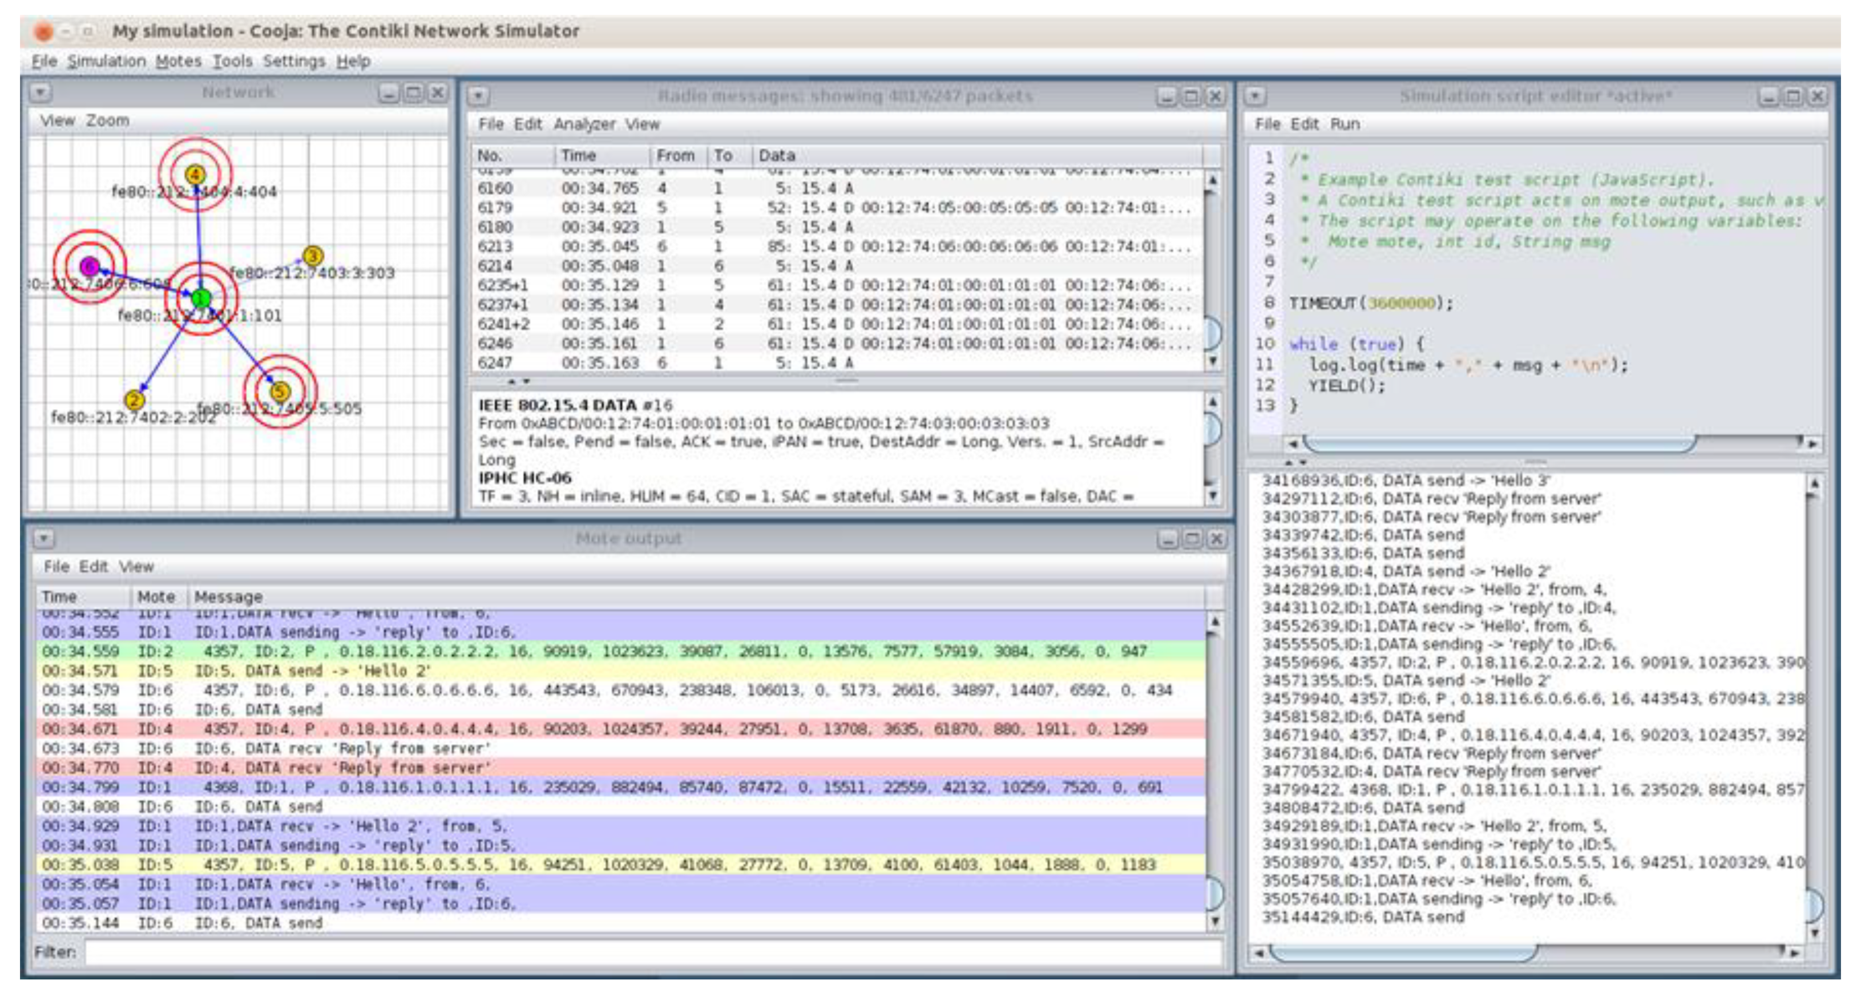Viewport: 1861px width, 1001px height.
Task: Open Analyzer menu in Radio messages
Action: pyautogui.click(x=584, y=124)
